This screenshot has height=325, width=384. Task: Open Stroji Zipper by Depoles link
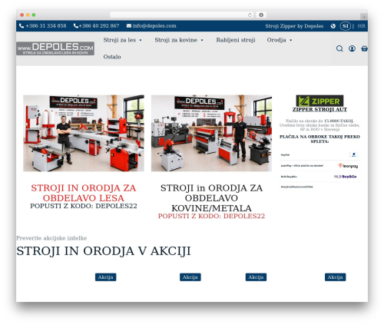point(294,26)
